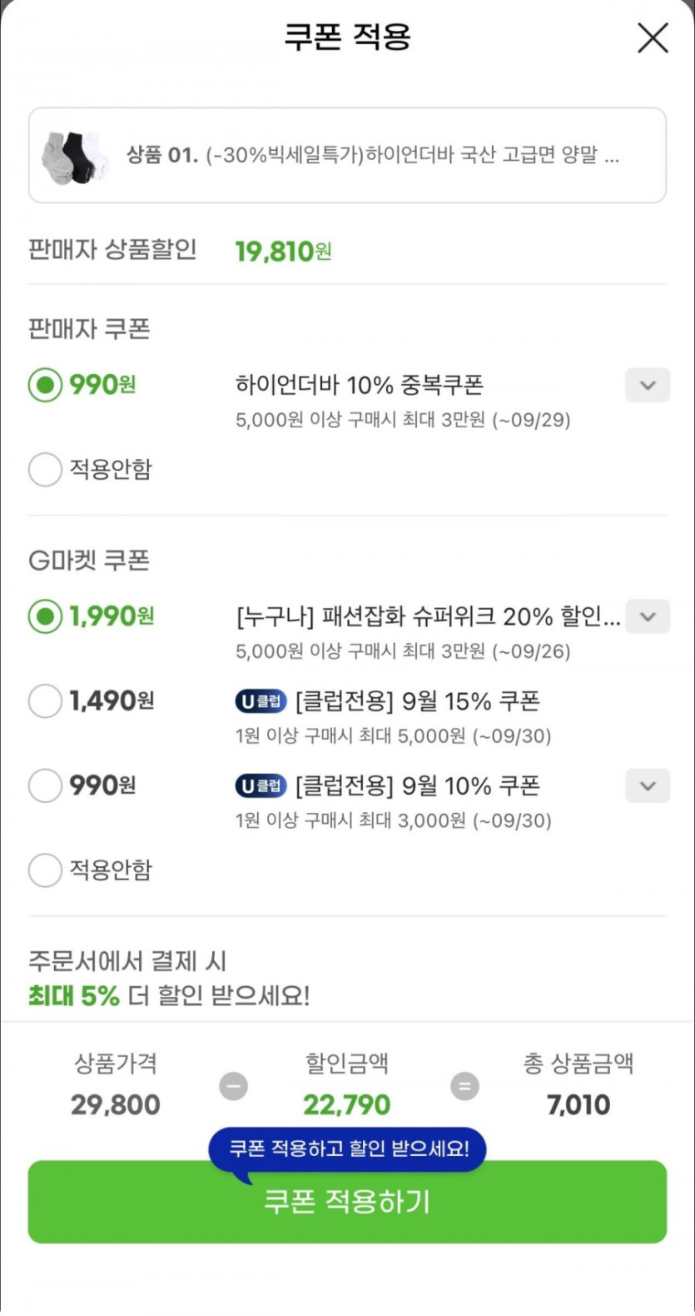Select the 1,490원 club 15% coupon
This screenshot has width=695, height=1316.
(x=45, y=701)
